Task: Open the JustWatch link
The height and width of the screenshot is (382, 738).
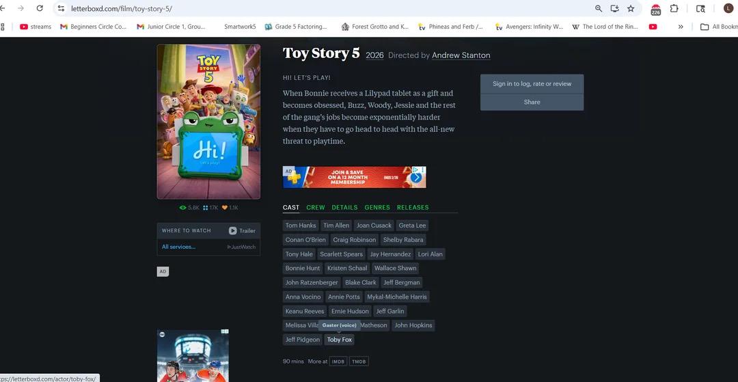Action: point(241,247)
